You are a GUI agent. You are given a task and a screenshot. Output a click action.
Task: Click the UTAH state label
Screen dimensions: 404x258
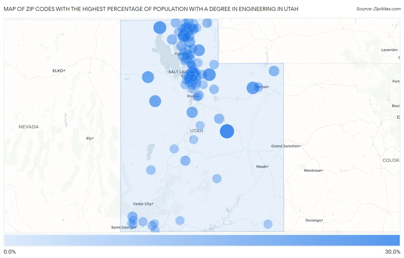click(197, 131)
